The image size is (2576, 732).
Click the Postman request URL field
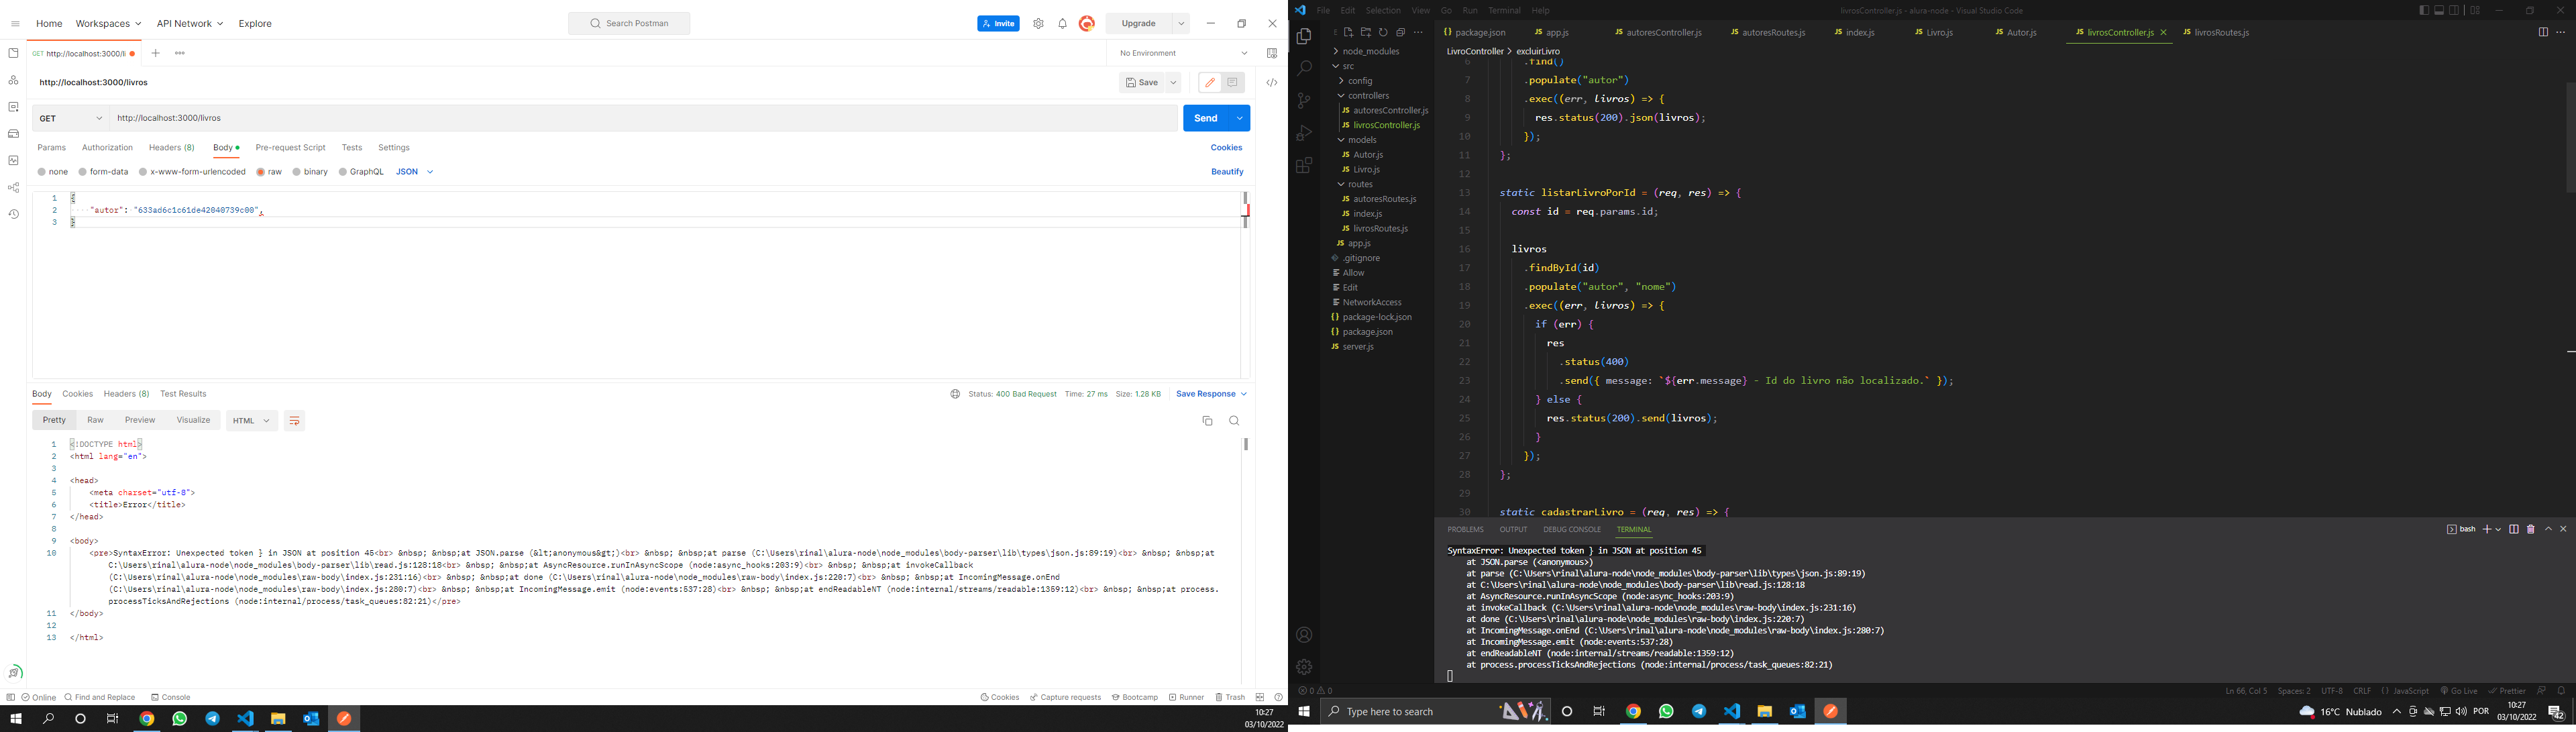[x=644, y=119]
